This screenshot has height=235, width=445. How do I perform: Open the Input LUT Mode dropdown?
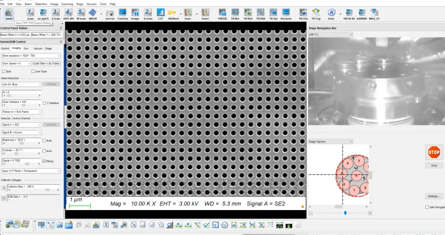[31, 171]
